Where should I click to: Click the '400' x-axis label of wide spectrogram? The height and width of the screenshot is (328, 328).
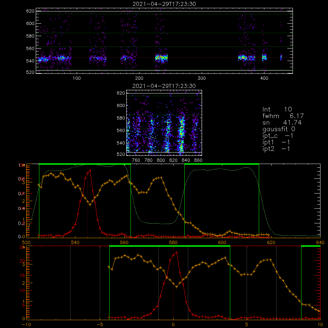coord(264,78)
